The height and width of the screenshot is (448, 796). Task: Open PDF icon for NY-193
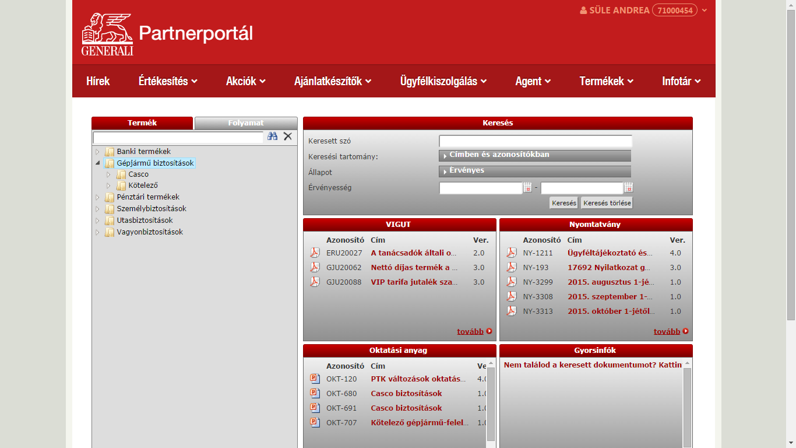click(x=511, y=267)
